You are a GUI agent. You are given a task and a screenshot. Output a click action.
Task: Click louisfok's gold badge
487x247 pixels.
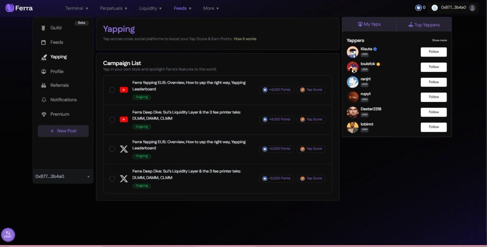point(378,64)
